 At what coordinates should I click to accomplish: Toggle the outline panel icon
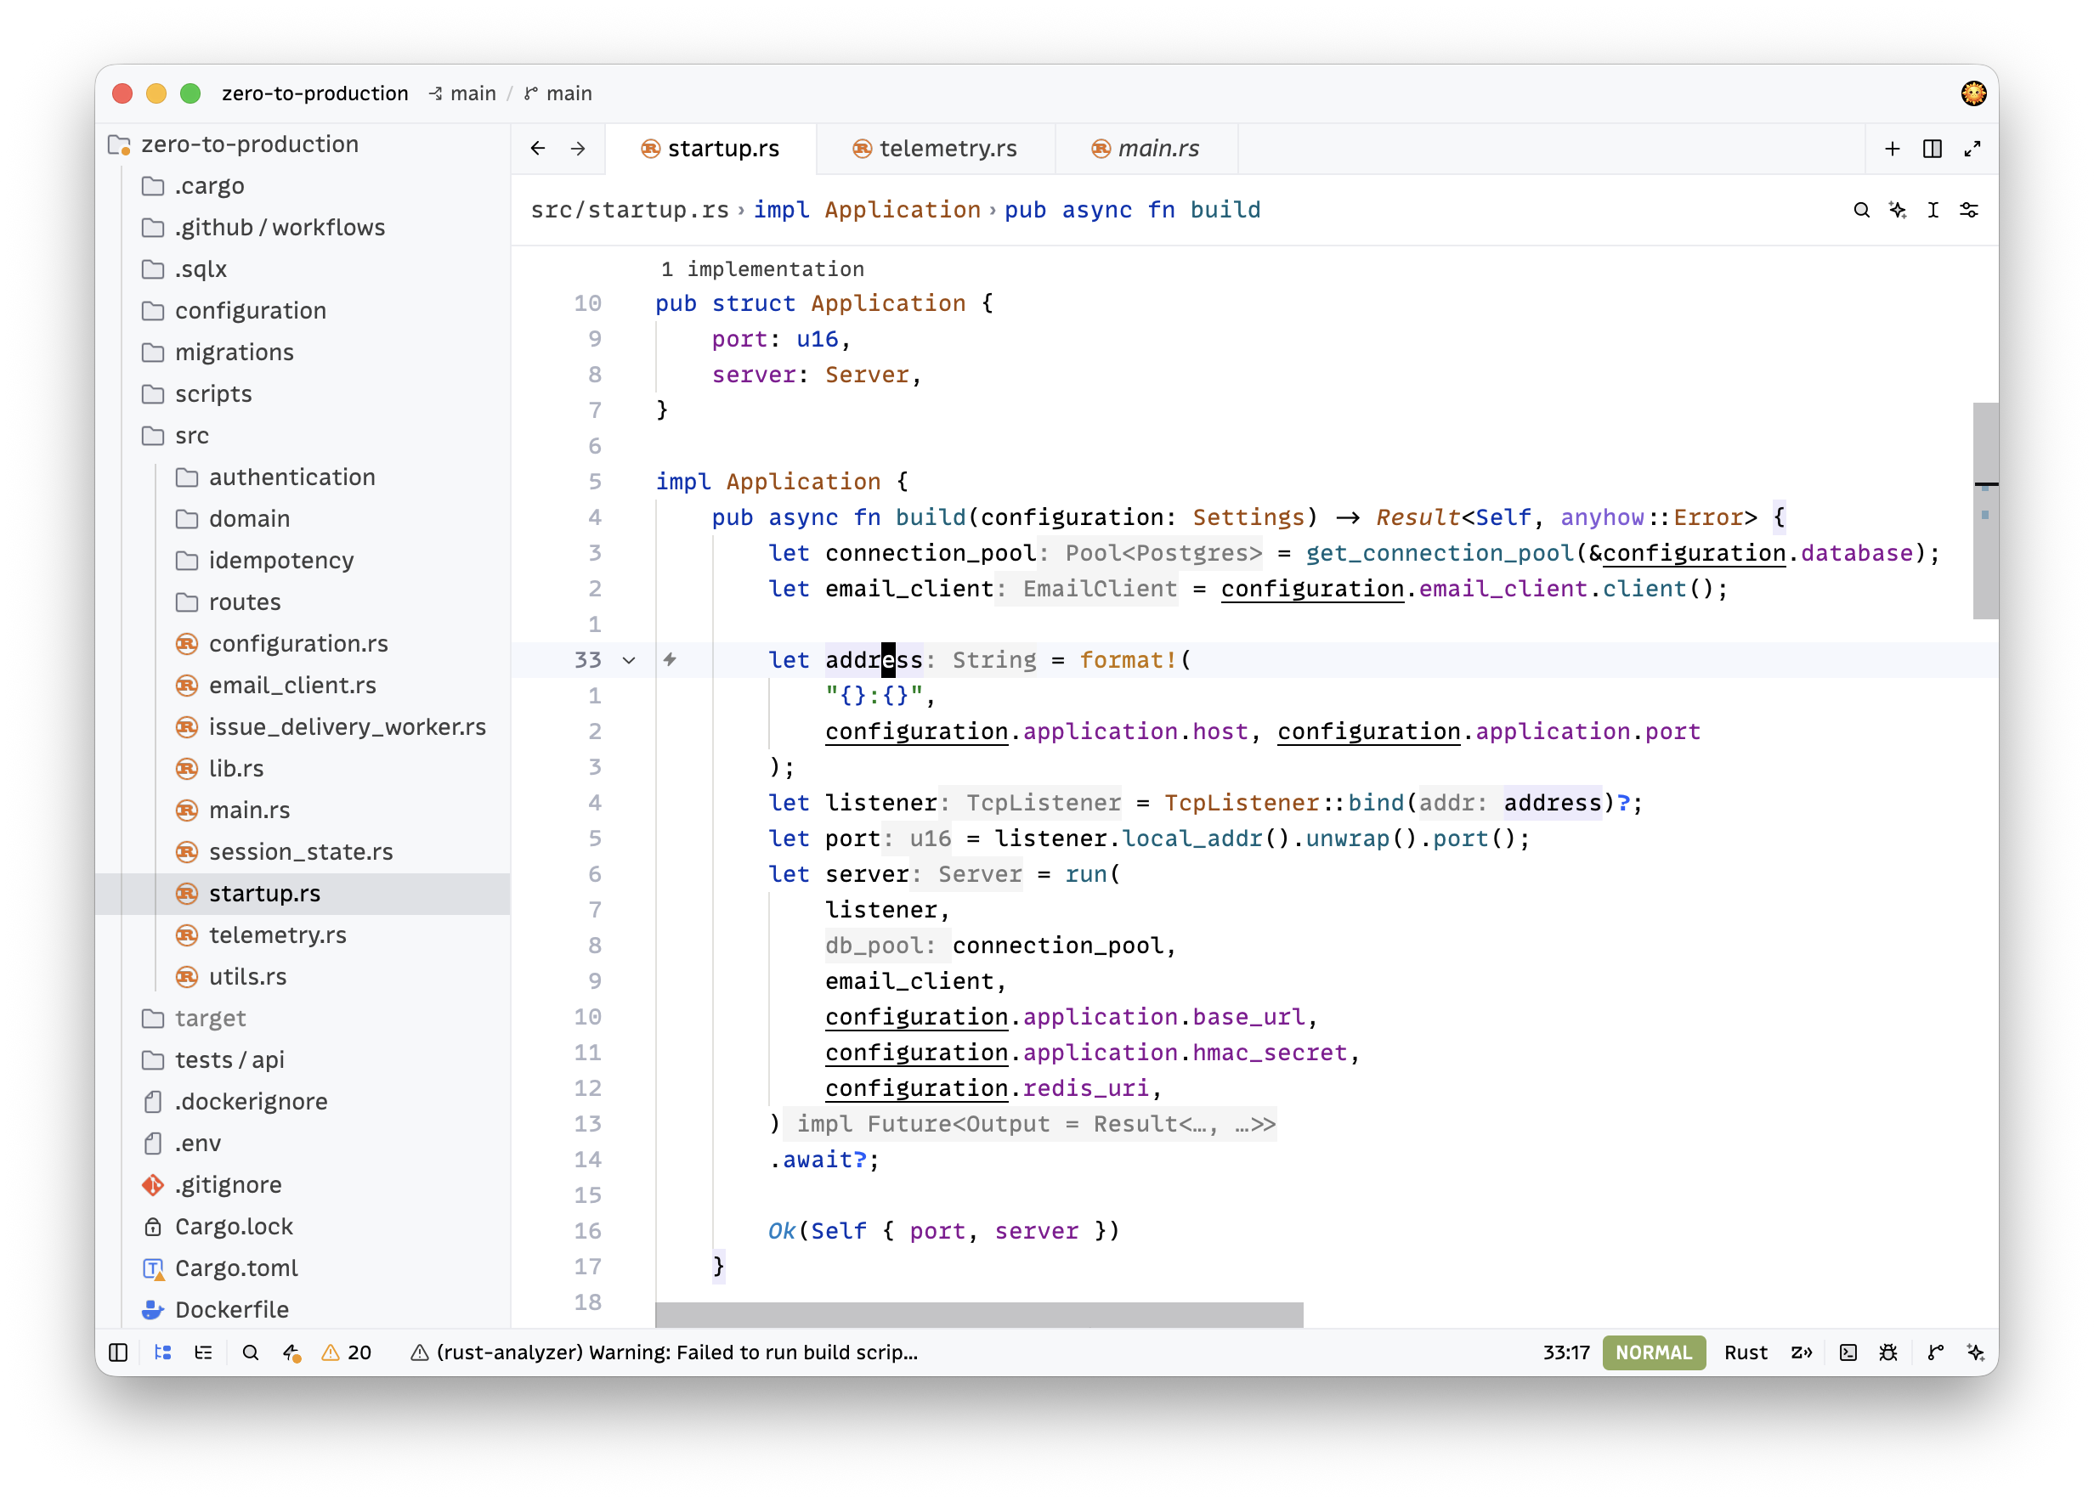pyautogui.click(x=203, y=1352)
